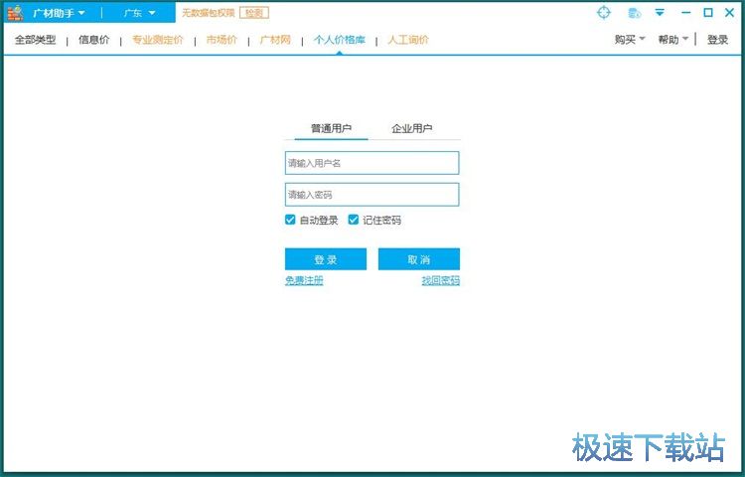Click the 免费注册 link
The height and width of the screenshot is (477, 745).
tap(304, 281)
